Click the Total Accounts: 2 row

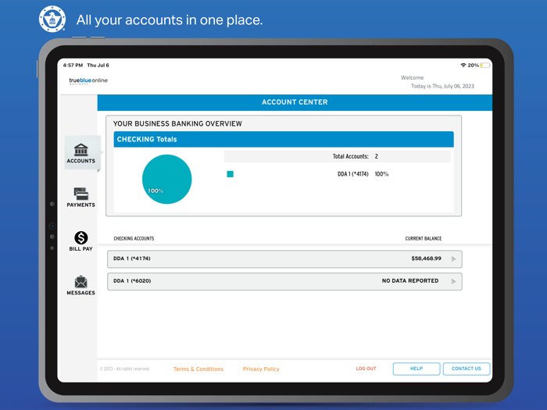click(x=338, y=156)
